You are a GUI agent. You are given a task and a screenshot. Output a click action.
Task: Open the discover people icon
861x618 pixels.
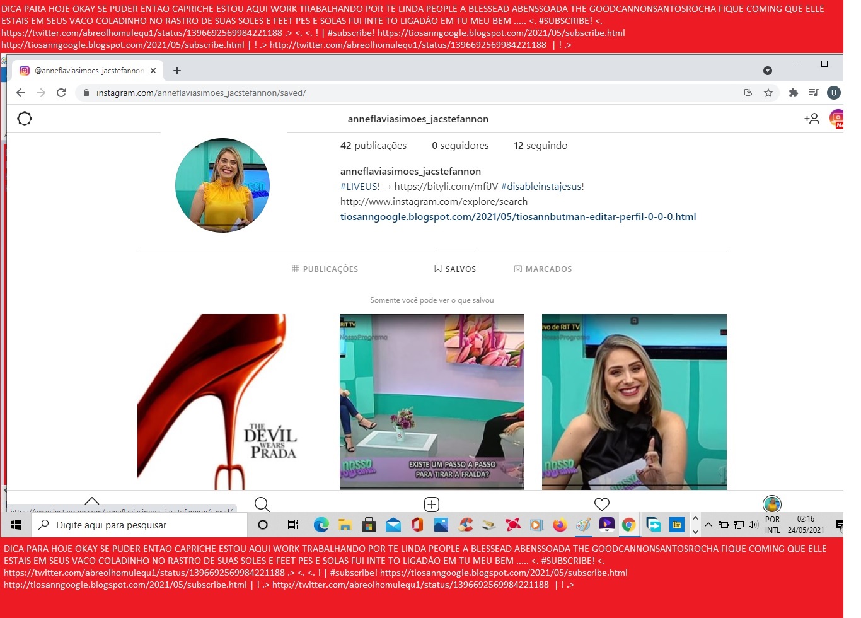click(812, 119)
